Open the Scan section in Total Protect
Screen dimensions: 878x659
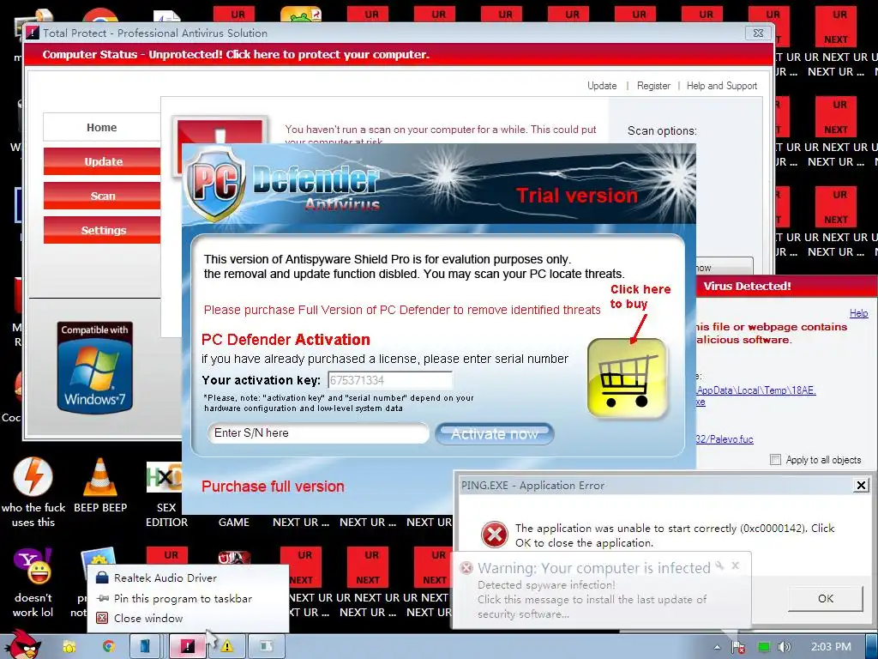click(103, 196)
